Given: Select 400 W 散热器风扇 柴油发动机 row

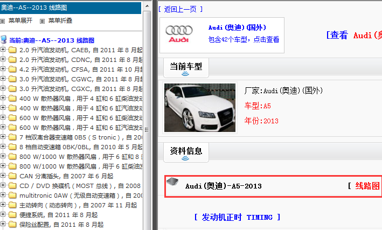Looking at the screenshot, I should 81,99.
